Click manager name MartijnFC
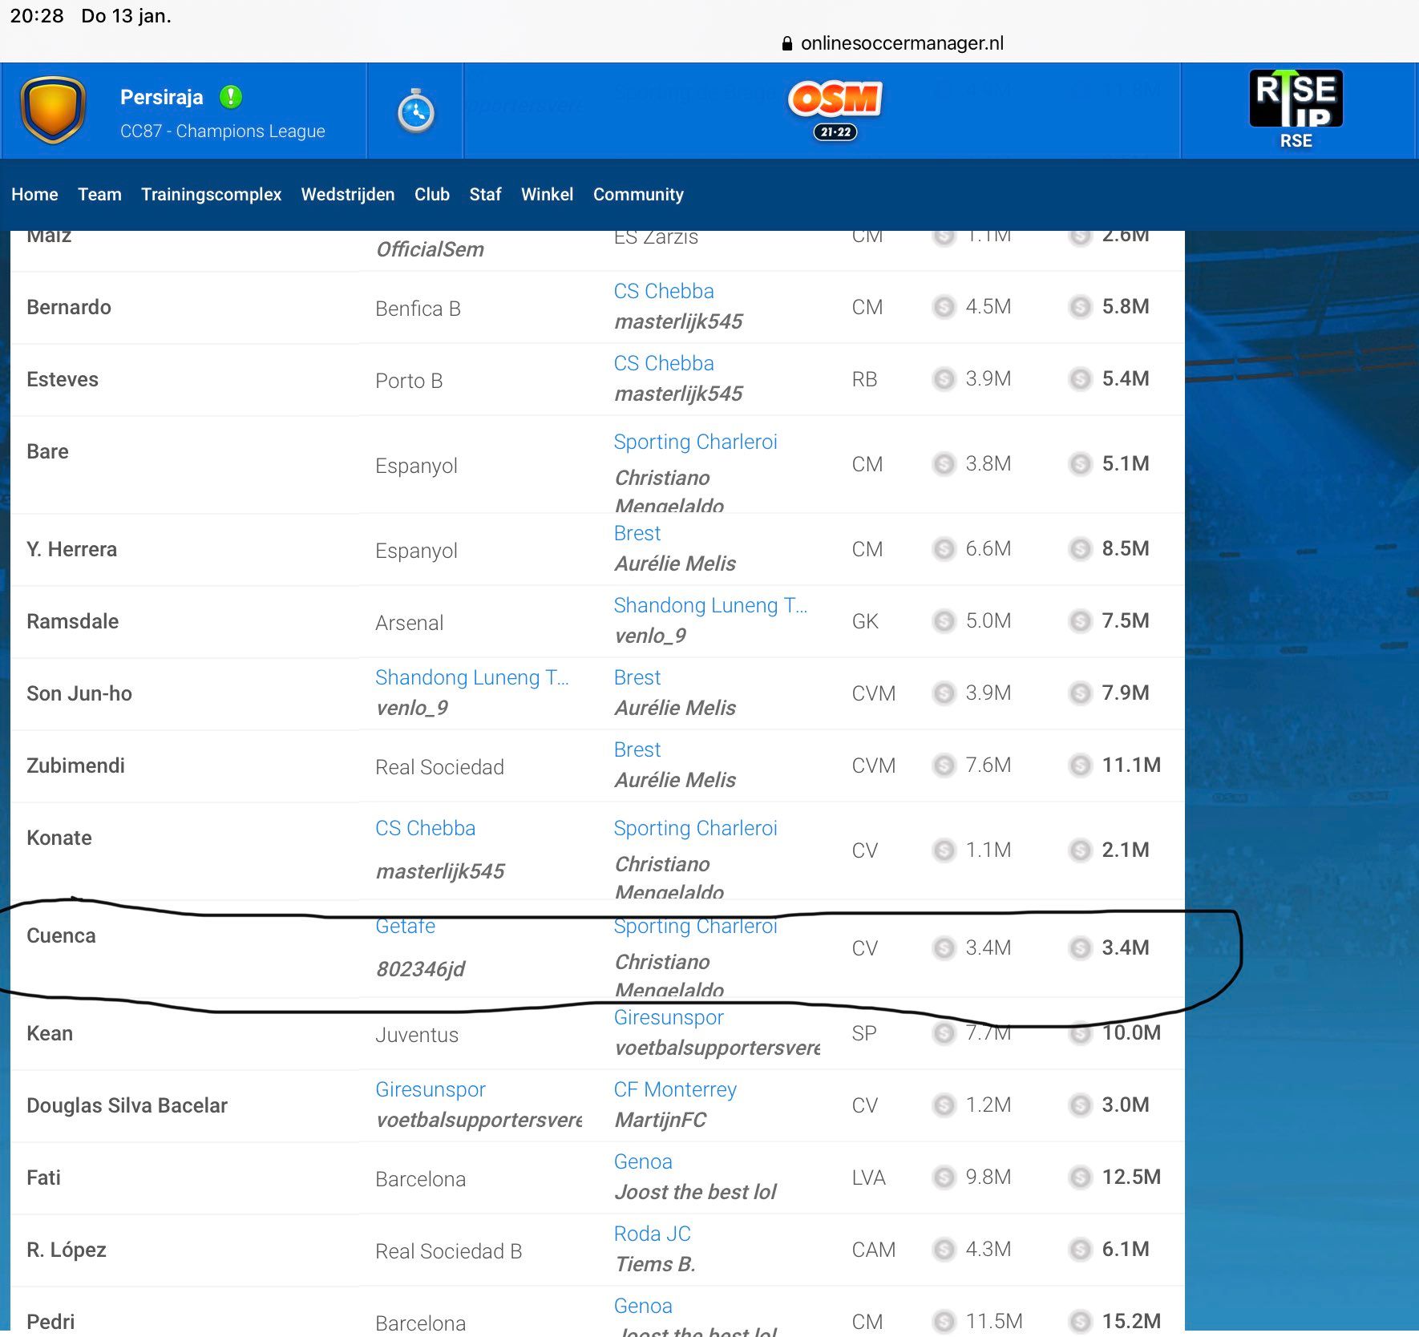The height and width of the screenshot is (1337, 1419). click(x=661, y=1120)
